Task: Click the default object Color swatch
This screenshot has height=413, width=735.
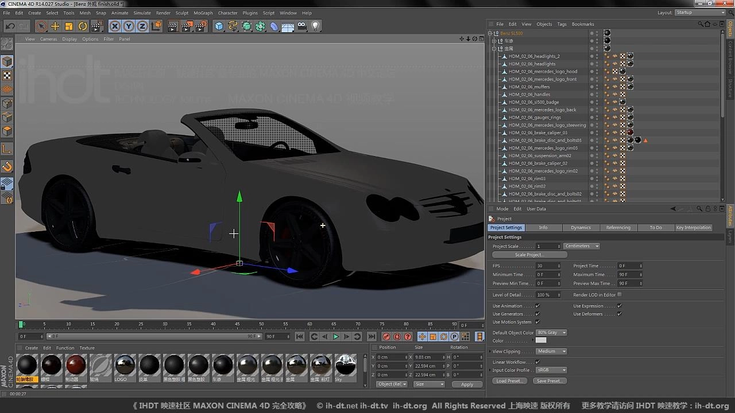Action: [541, 341]
